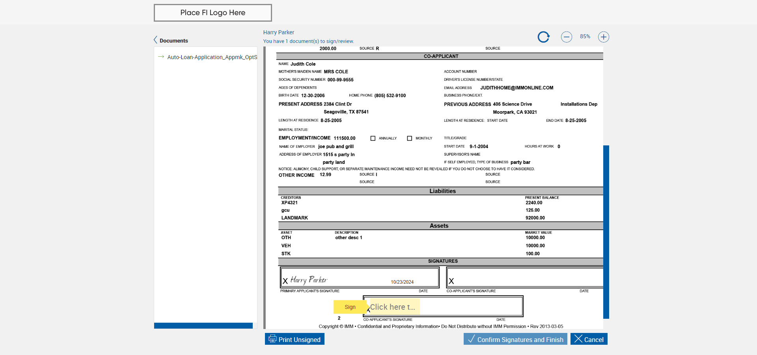Zoom out with the minus icon
This screenshot has width=757, height=355.
coord(567,37)
